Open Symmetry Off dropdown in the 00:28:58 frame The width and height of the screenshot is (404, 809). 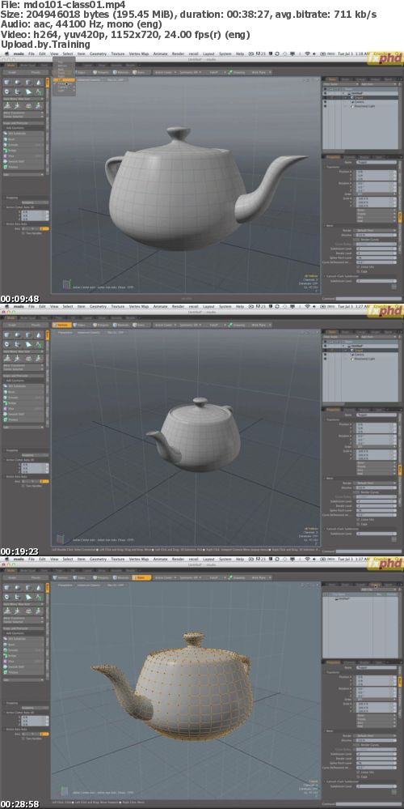coord(191,578)
